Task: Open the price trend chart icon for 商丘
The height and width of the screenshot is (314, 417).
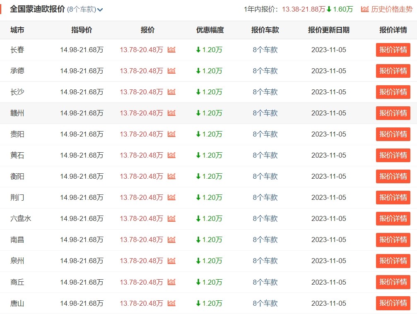Action: coord(171,282)
